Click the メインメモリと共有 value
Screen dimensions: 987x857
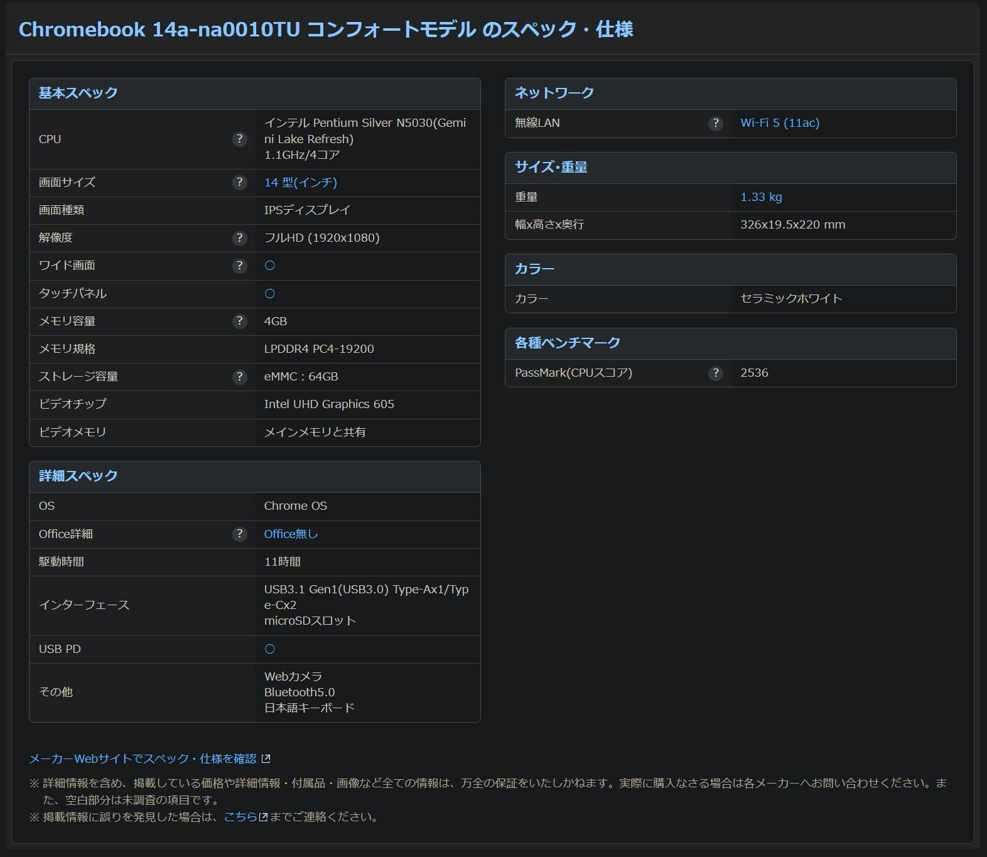315,433
